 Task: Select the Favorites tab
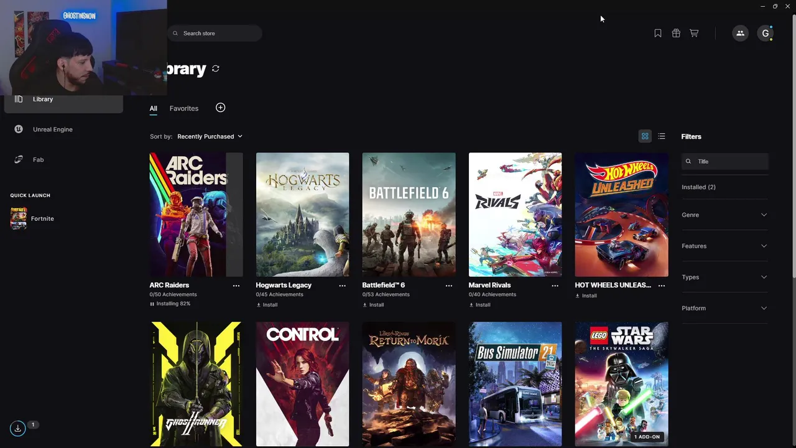coord(184,108)
